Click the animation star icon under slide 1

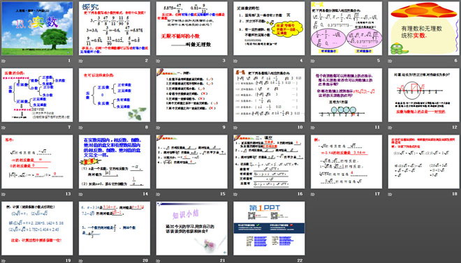[3, 61]
